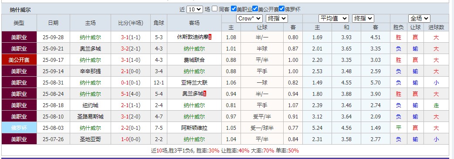The height and width of the screenshot is (159, 454).
Task: Open team 阿斯顿维拉
Action: [x=194, y=128]
